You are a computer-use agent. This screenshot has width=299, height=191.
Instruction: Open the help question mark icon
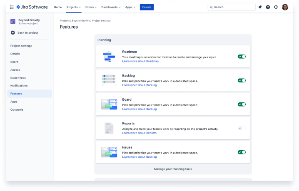pyautogui.click(x=268, y=7)
